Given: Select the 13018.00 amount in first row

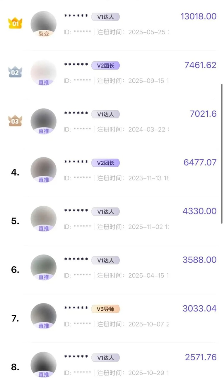Looking at the screenshot, I should [199, 16].
